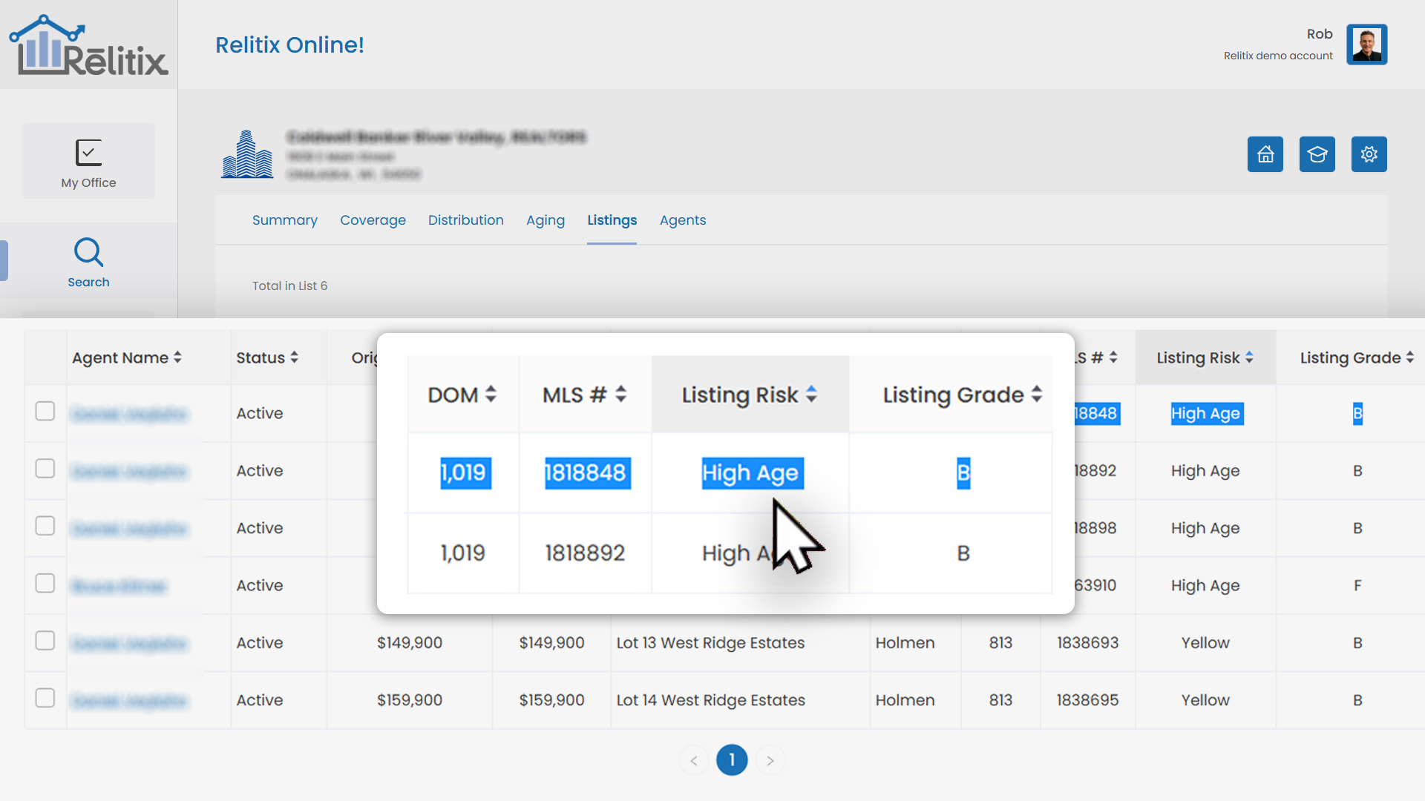The height and width of the screenshot is (801, 1425).
Task: Open the Search panel
Action: [x=88, y=261]
